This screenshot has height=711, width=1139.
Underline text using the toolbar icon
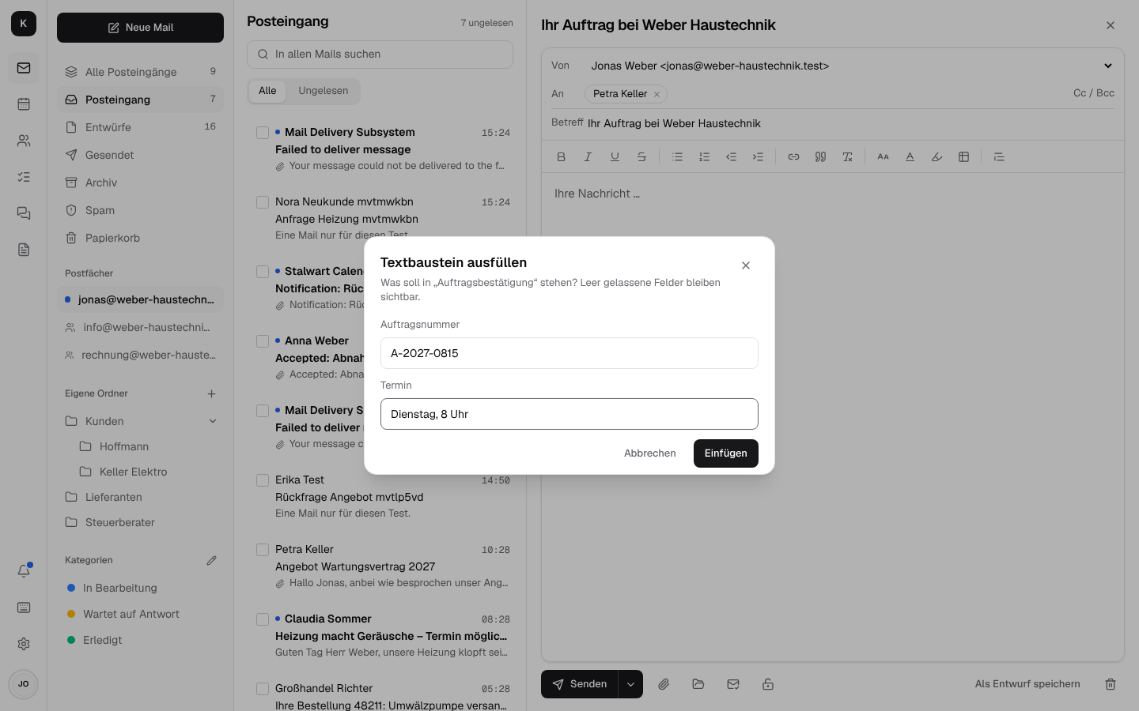(615, 156)
